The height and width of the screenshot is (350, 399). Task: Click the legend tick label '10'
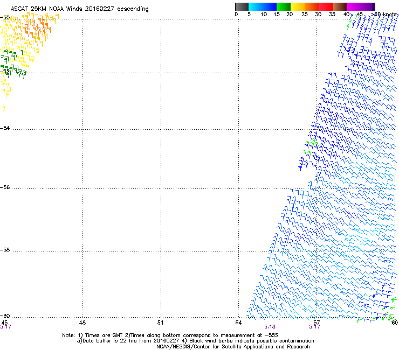pos(264,15)
